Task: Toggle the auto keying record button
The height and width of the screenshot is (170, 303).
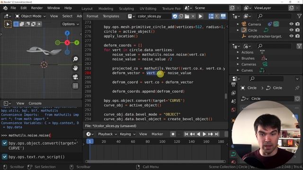Action: tap(173, 134)
